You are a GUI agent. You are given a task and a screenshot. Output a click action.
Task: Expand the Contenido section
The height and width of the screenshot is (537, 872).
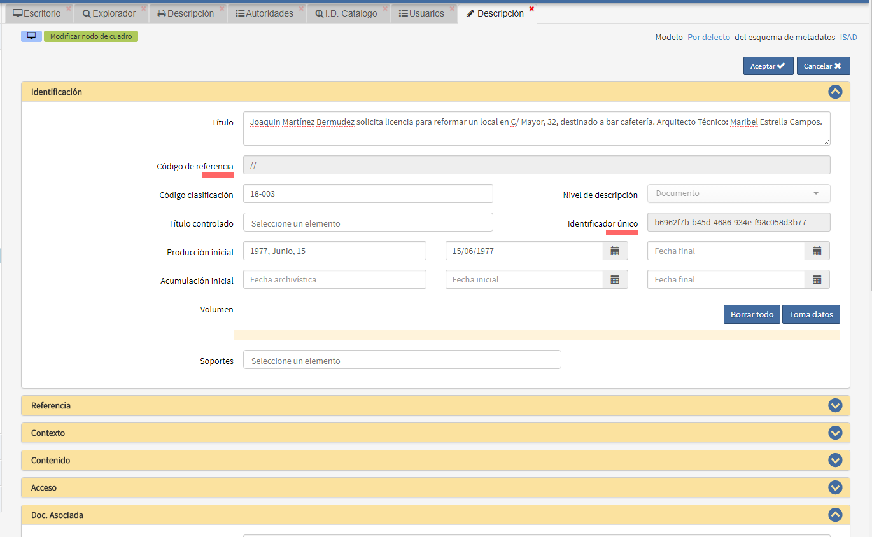tap(835, 460)
